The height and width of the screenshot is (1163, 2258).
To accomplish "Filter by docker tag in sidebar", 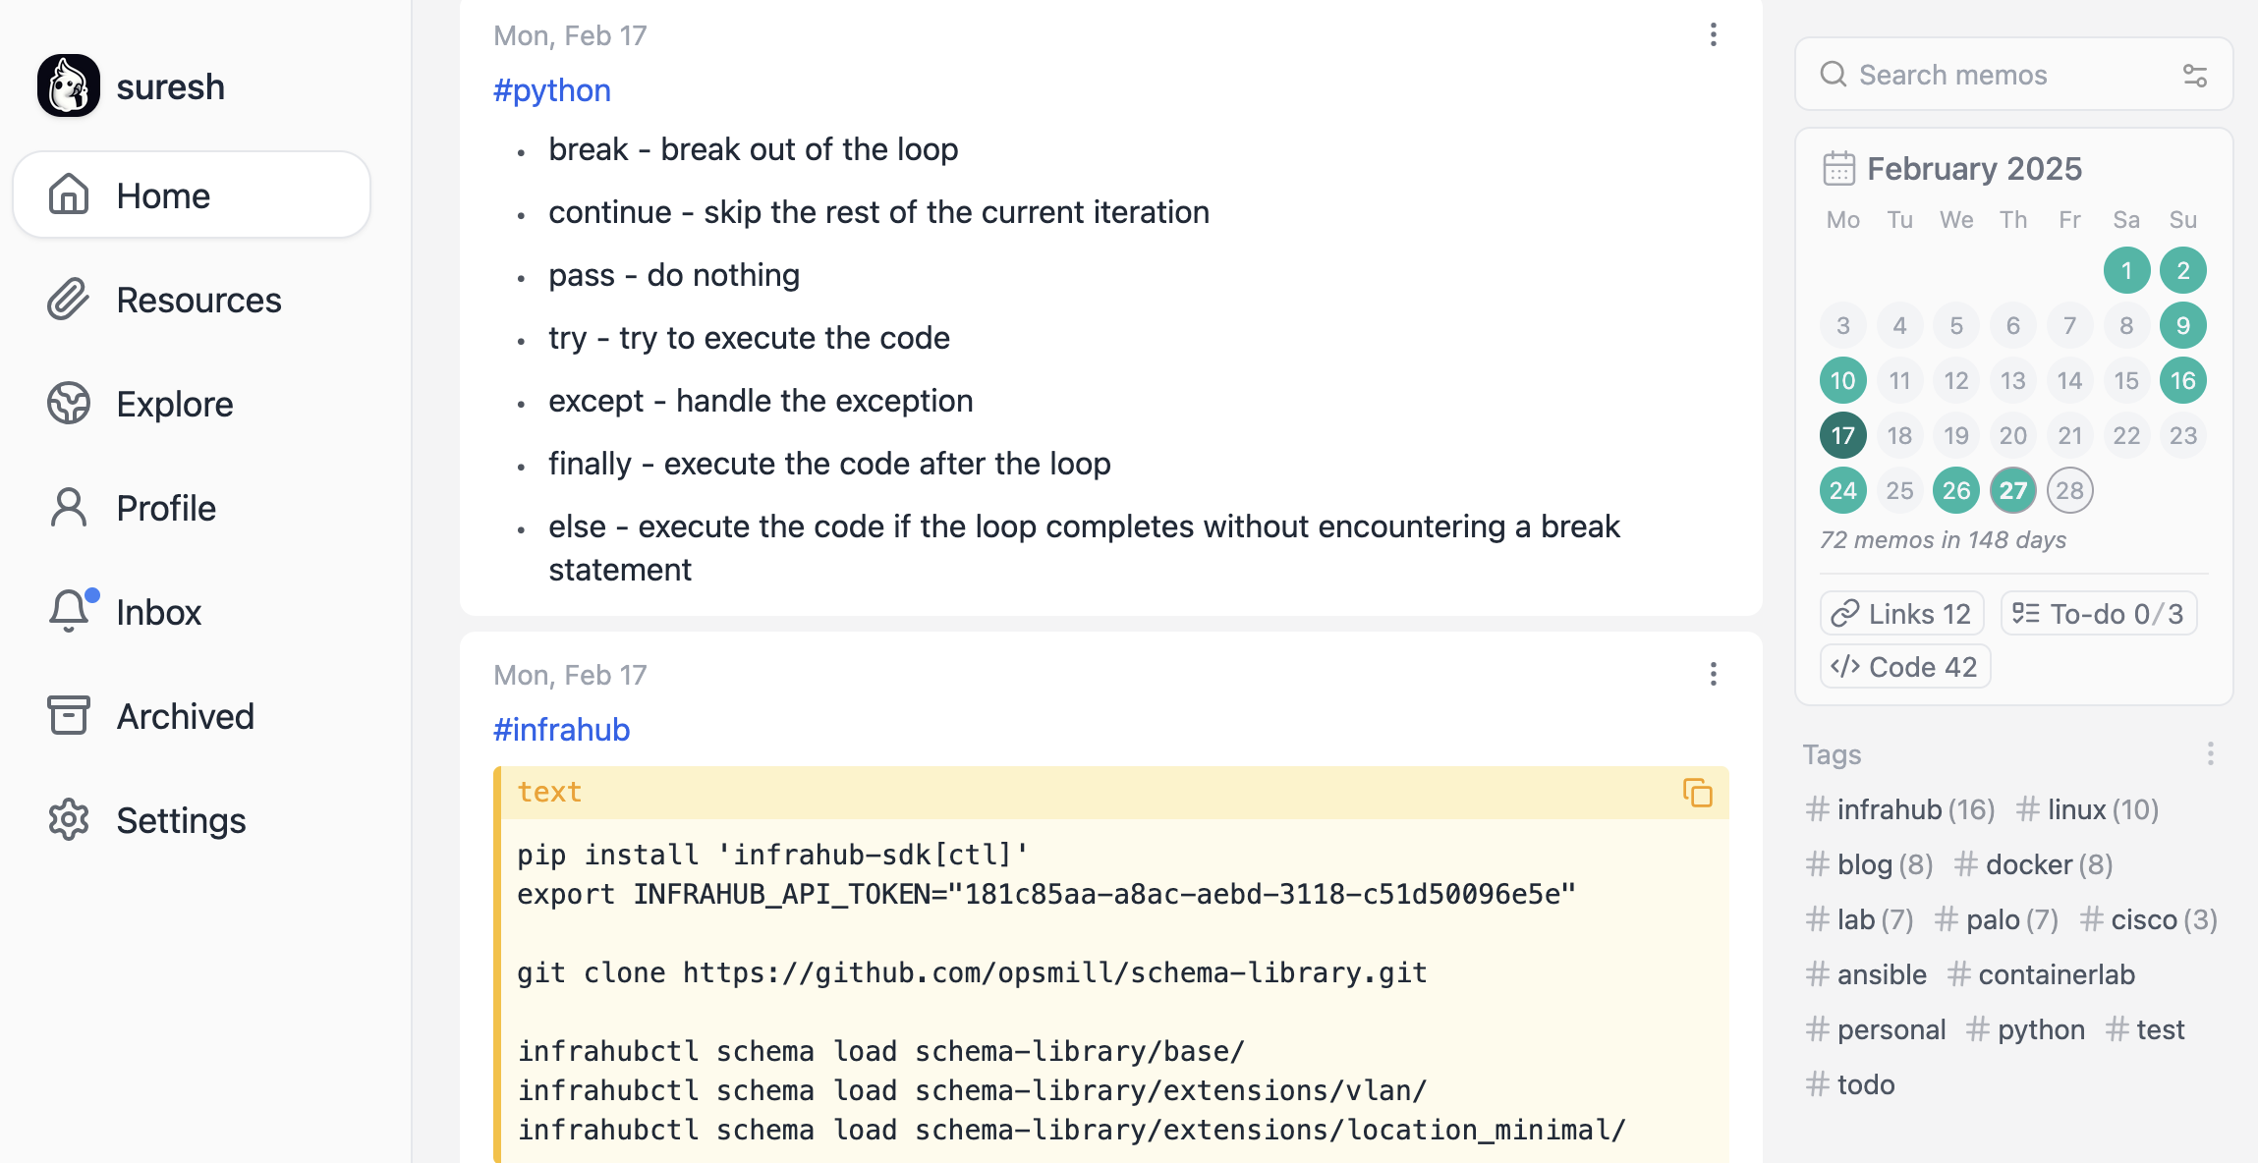I will pyautogui.click(x=2032, y=864).
